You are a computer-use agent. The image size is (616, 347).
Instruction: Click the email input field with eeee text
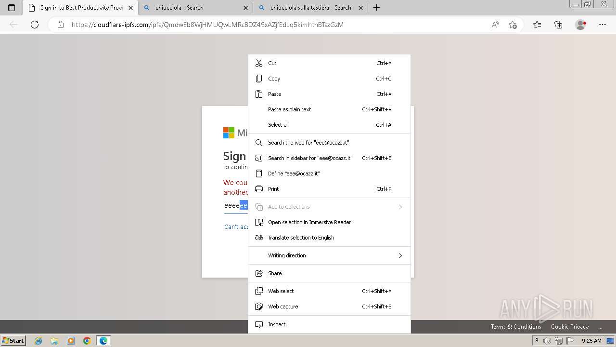(236, 206)
